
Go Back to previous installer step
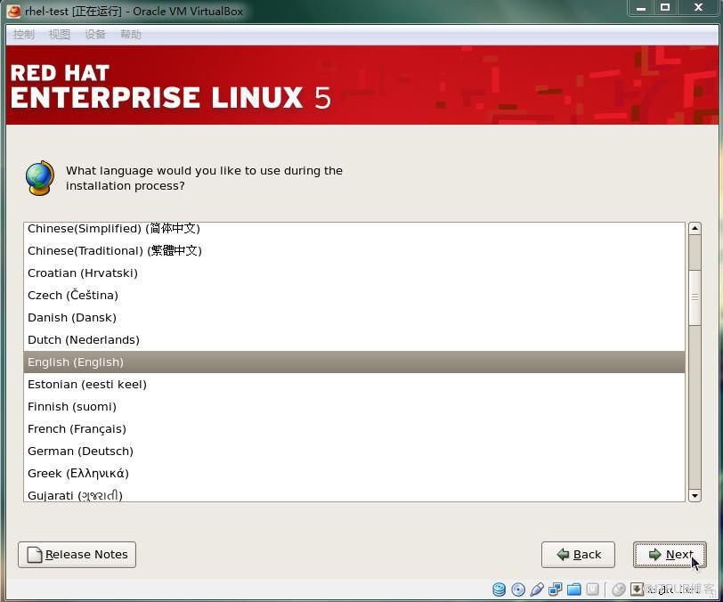[x=578, y=555]
